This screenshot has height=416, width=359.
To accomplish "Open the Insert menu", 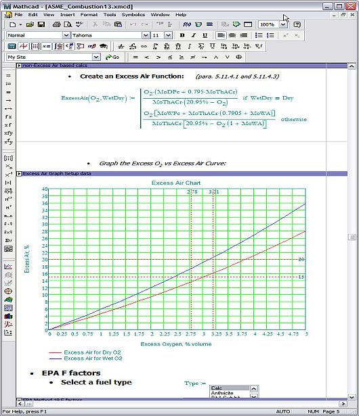I will point(67,15).
